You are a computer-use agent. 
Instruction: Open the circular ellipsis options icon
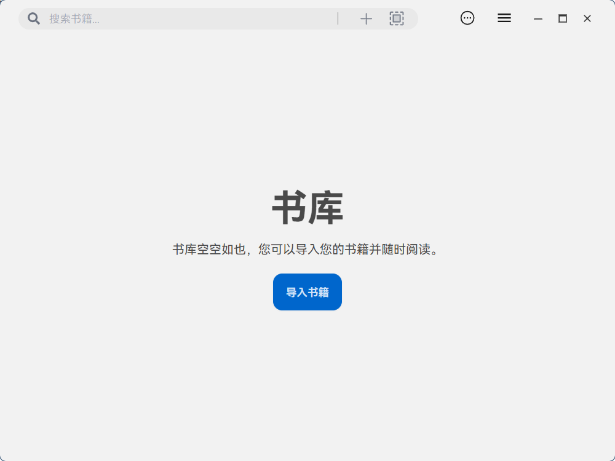click(x=467, y=18)
